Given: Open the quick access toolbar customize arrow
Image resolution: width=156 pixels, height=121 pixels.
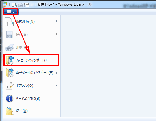Looking at the screenshot, I should [x=32, y=5].
